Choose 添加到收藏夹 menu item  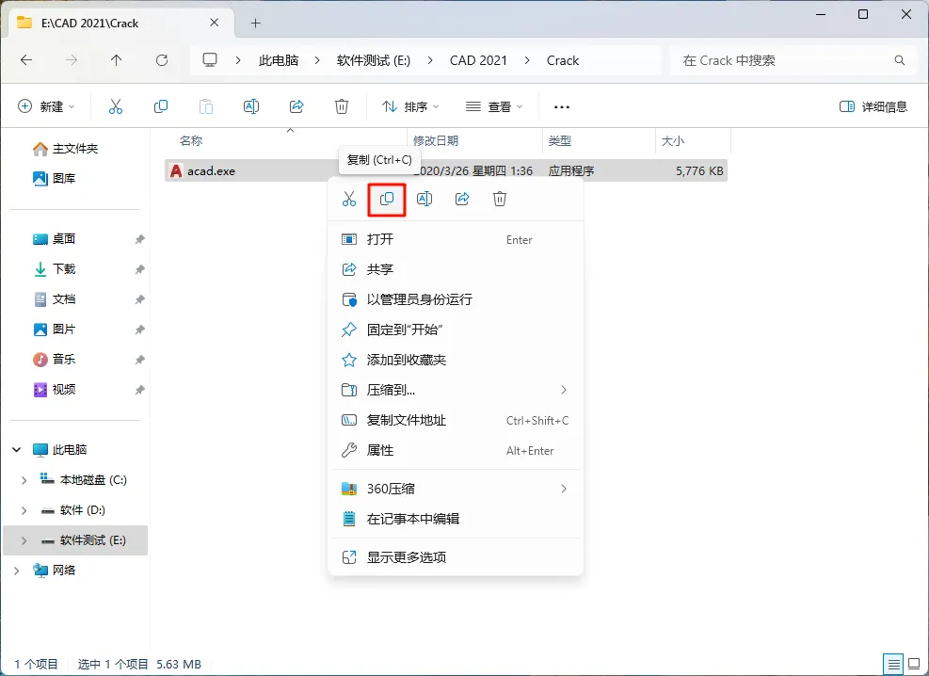[455, 361]
